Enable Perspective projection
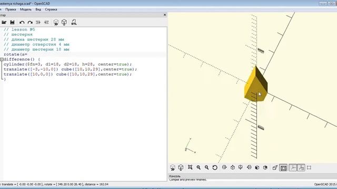Screen dimensions: 337x189 pos(275,167)
